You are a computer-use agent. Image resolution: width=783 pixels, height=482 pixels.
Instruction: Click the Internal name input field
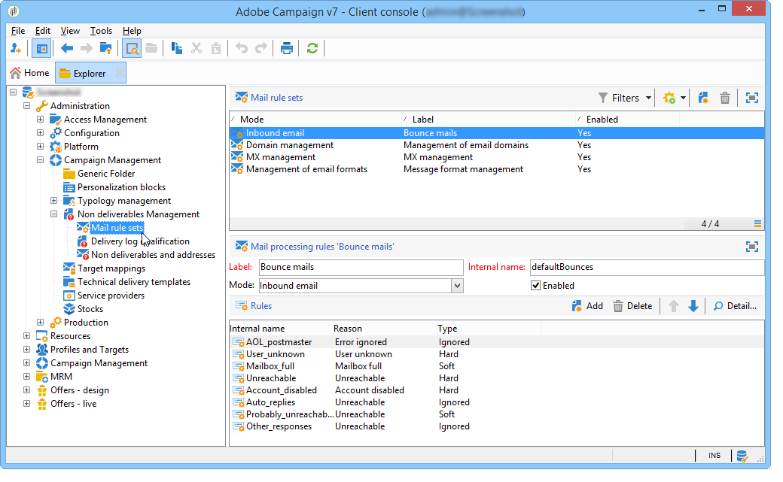647,267
